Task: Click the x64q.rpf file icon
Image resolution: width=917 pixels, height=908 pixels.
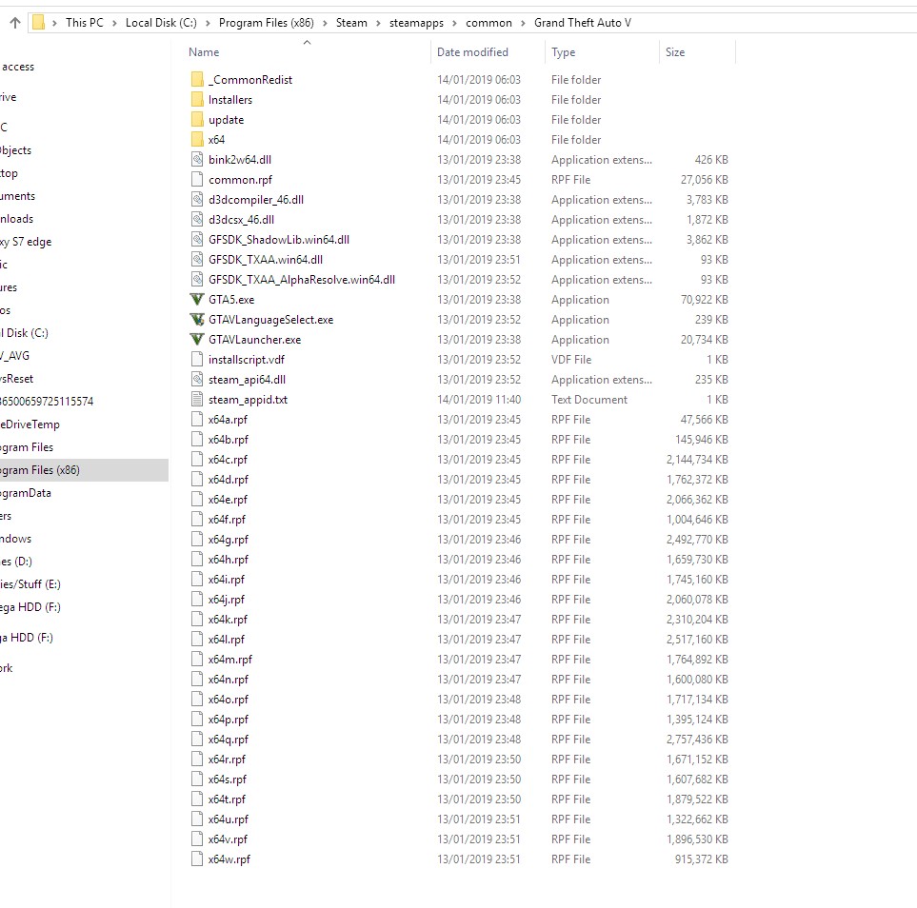Action: pos(198,739)
